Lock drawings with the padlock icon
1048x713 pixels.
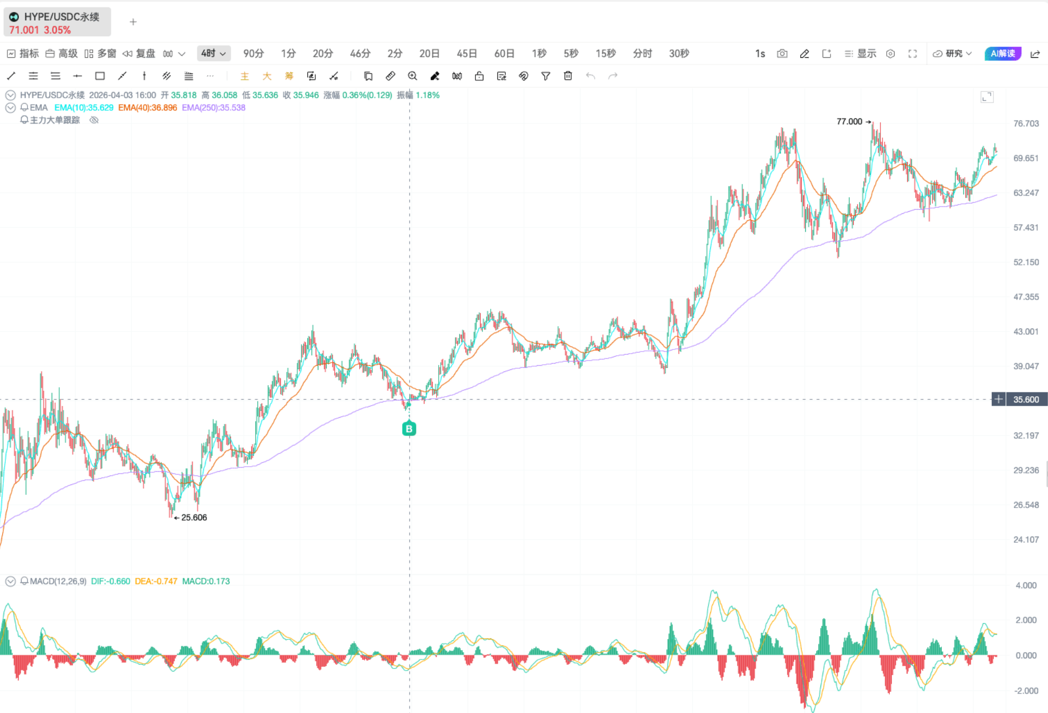click(x=479, y=76)
